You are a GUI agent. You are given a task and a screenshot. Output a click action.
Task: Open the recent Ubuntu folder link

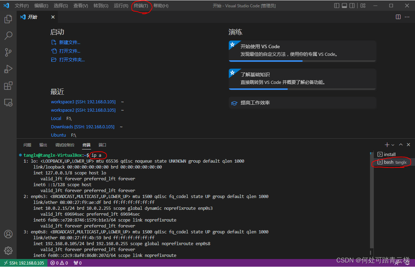click(58, 135)
